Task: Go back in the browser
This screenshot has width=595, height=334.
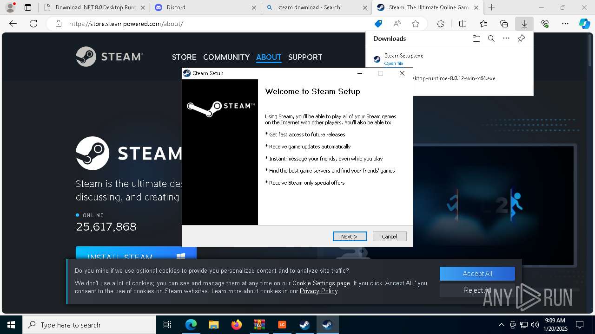Action: pyautogui.click(x=13, y=24)
